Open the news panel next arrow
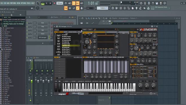 pos(169,8)
